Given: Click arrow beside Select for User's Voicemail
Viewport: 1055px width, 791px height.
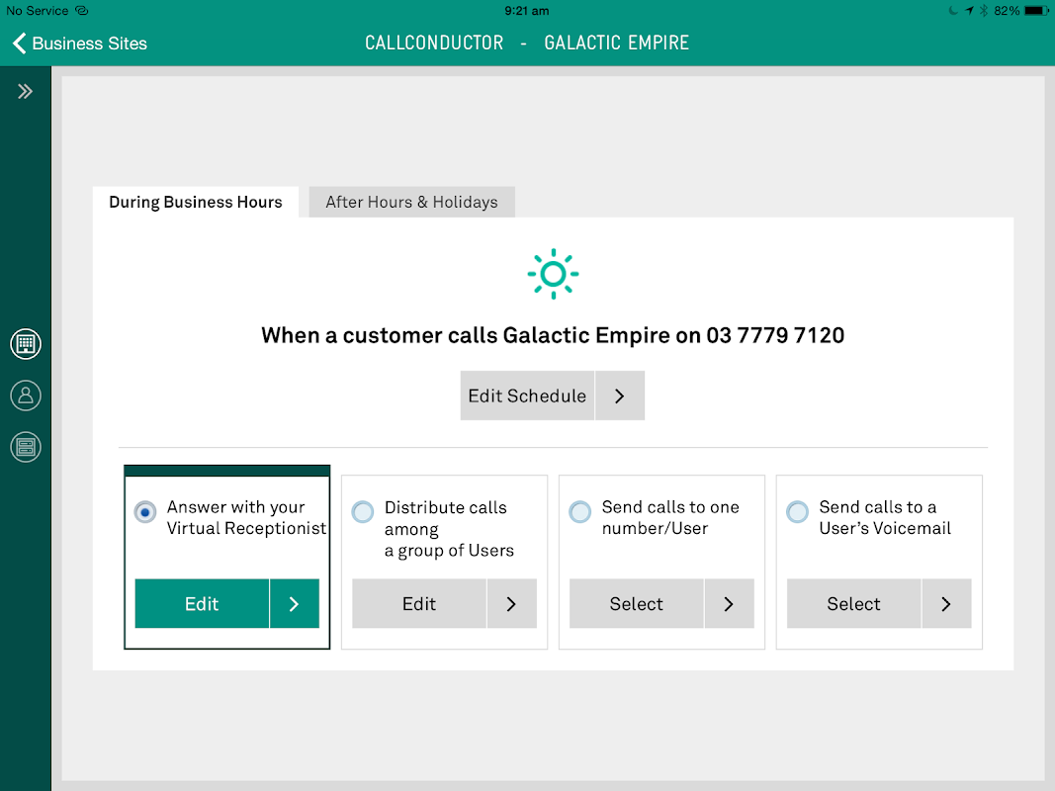Looking at the screenshot, I should pyautogui.click(x=946, y=604).
